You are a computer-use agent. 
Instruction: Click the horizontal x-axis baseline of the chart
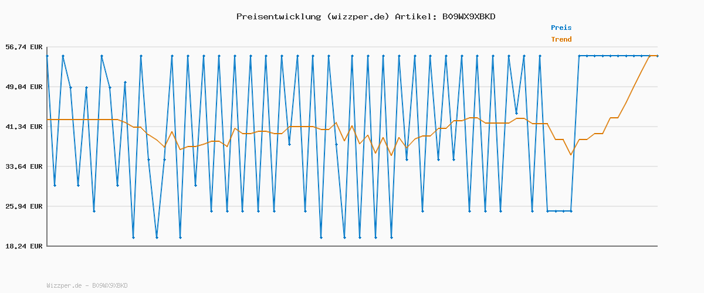coord(352,246)
